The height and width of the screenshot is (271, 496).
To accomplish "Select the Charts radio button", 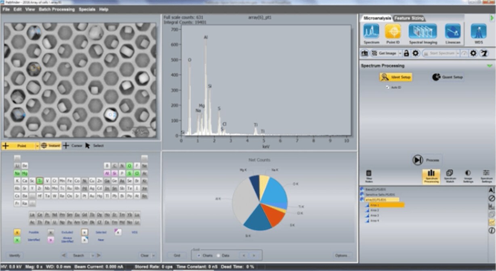I will pyautogui.click(x=198, y=255).
